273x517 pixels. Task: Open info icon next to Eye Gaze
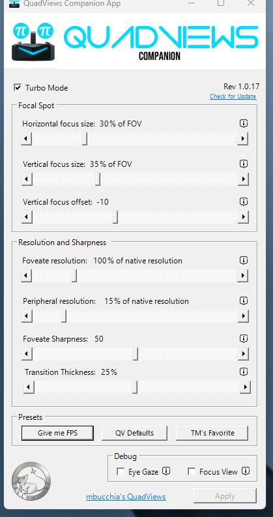[167, 471]
